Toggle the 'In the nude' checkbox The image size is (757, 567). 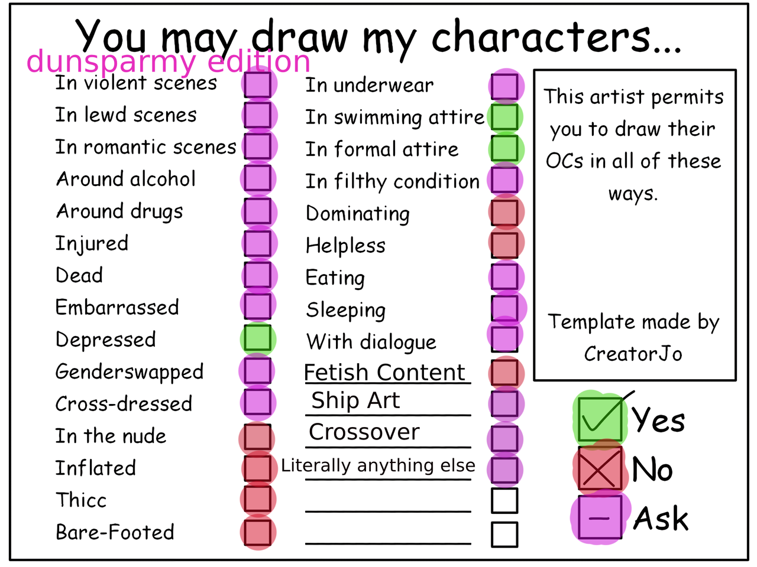pos(258,437)
